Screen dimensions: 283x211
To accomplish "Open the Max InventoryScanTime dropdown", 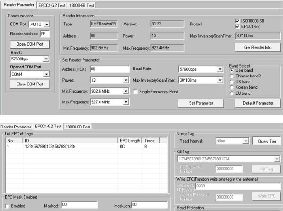I will point(220,80).
